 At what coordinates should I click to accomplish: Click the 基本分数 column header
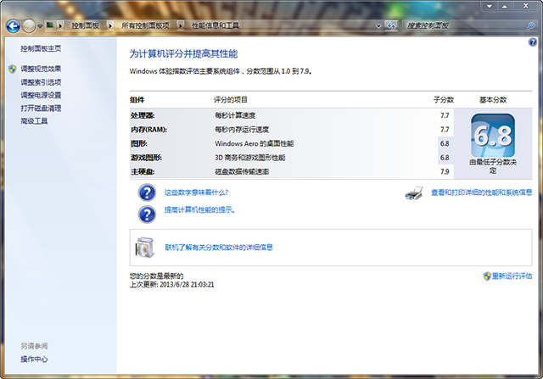tap(493, 100)
